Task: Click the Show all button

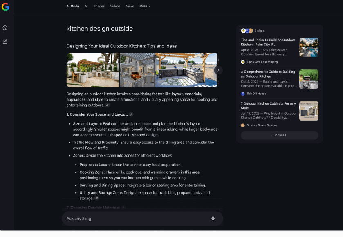Action: pyautogui.click(x=279, y=135)
